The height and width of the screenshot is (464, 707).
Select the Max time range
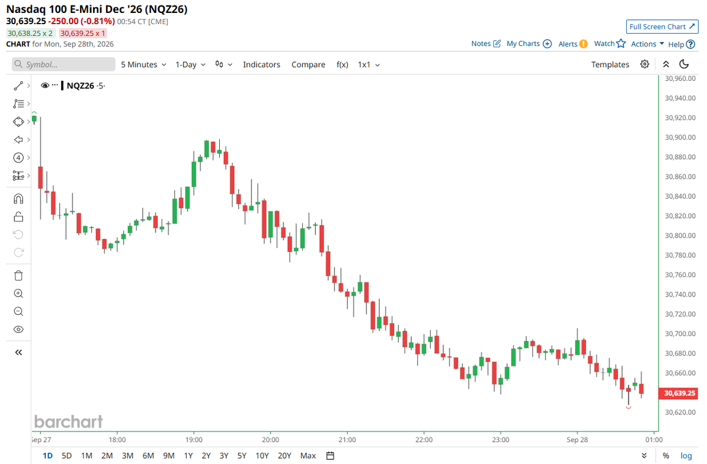(308, 456)
